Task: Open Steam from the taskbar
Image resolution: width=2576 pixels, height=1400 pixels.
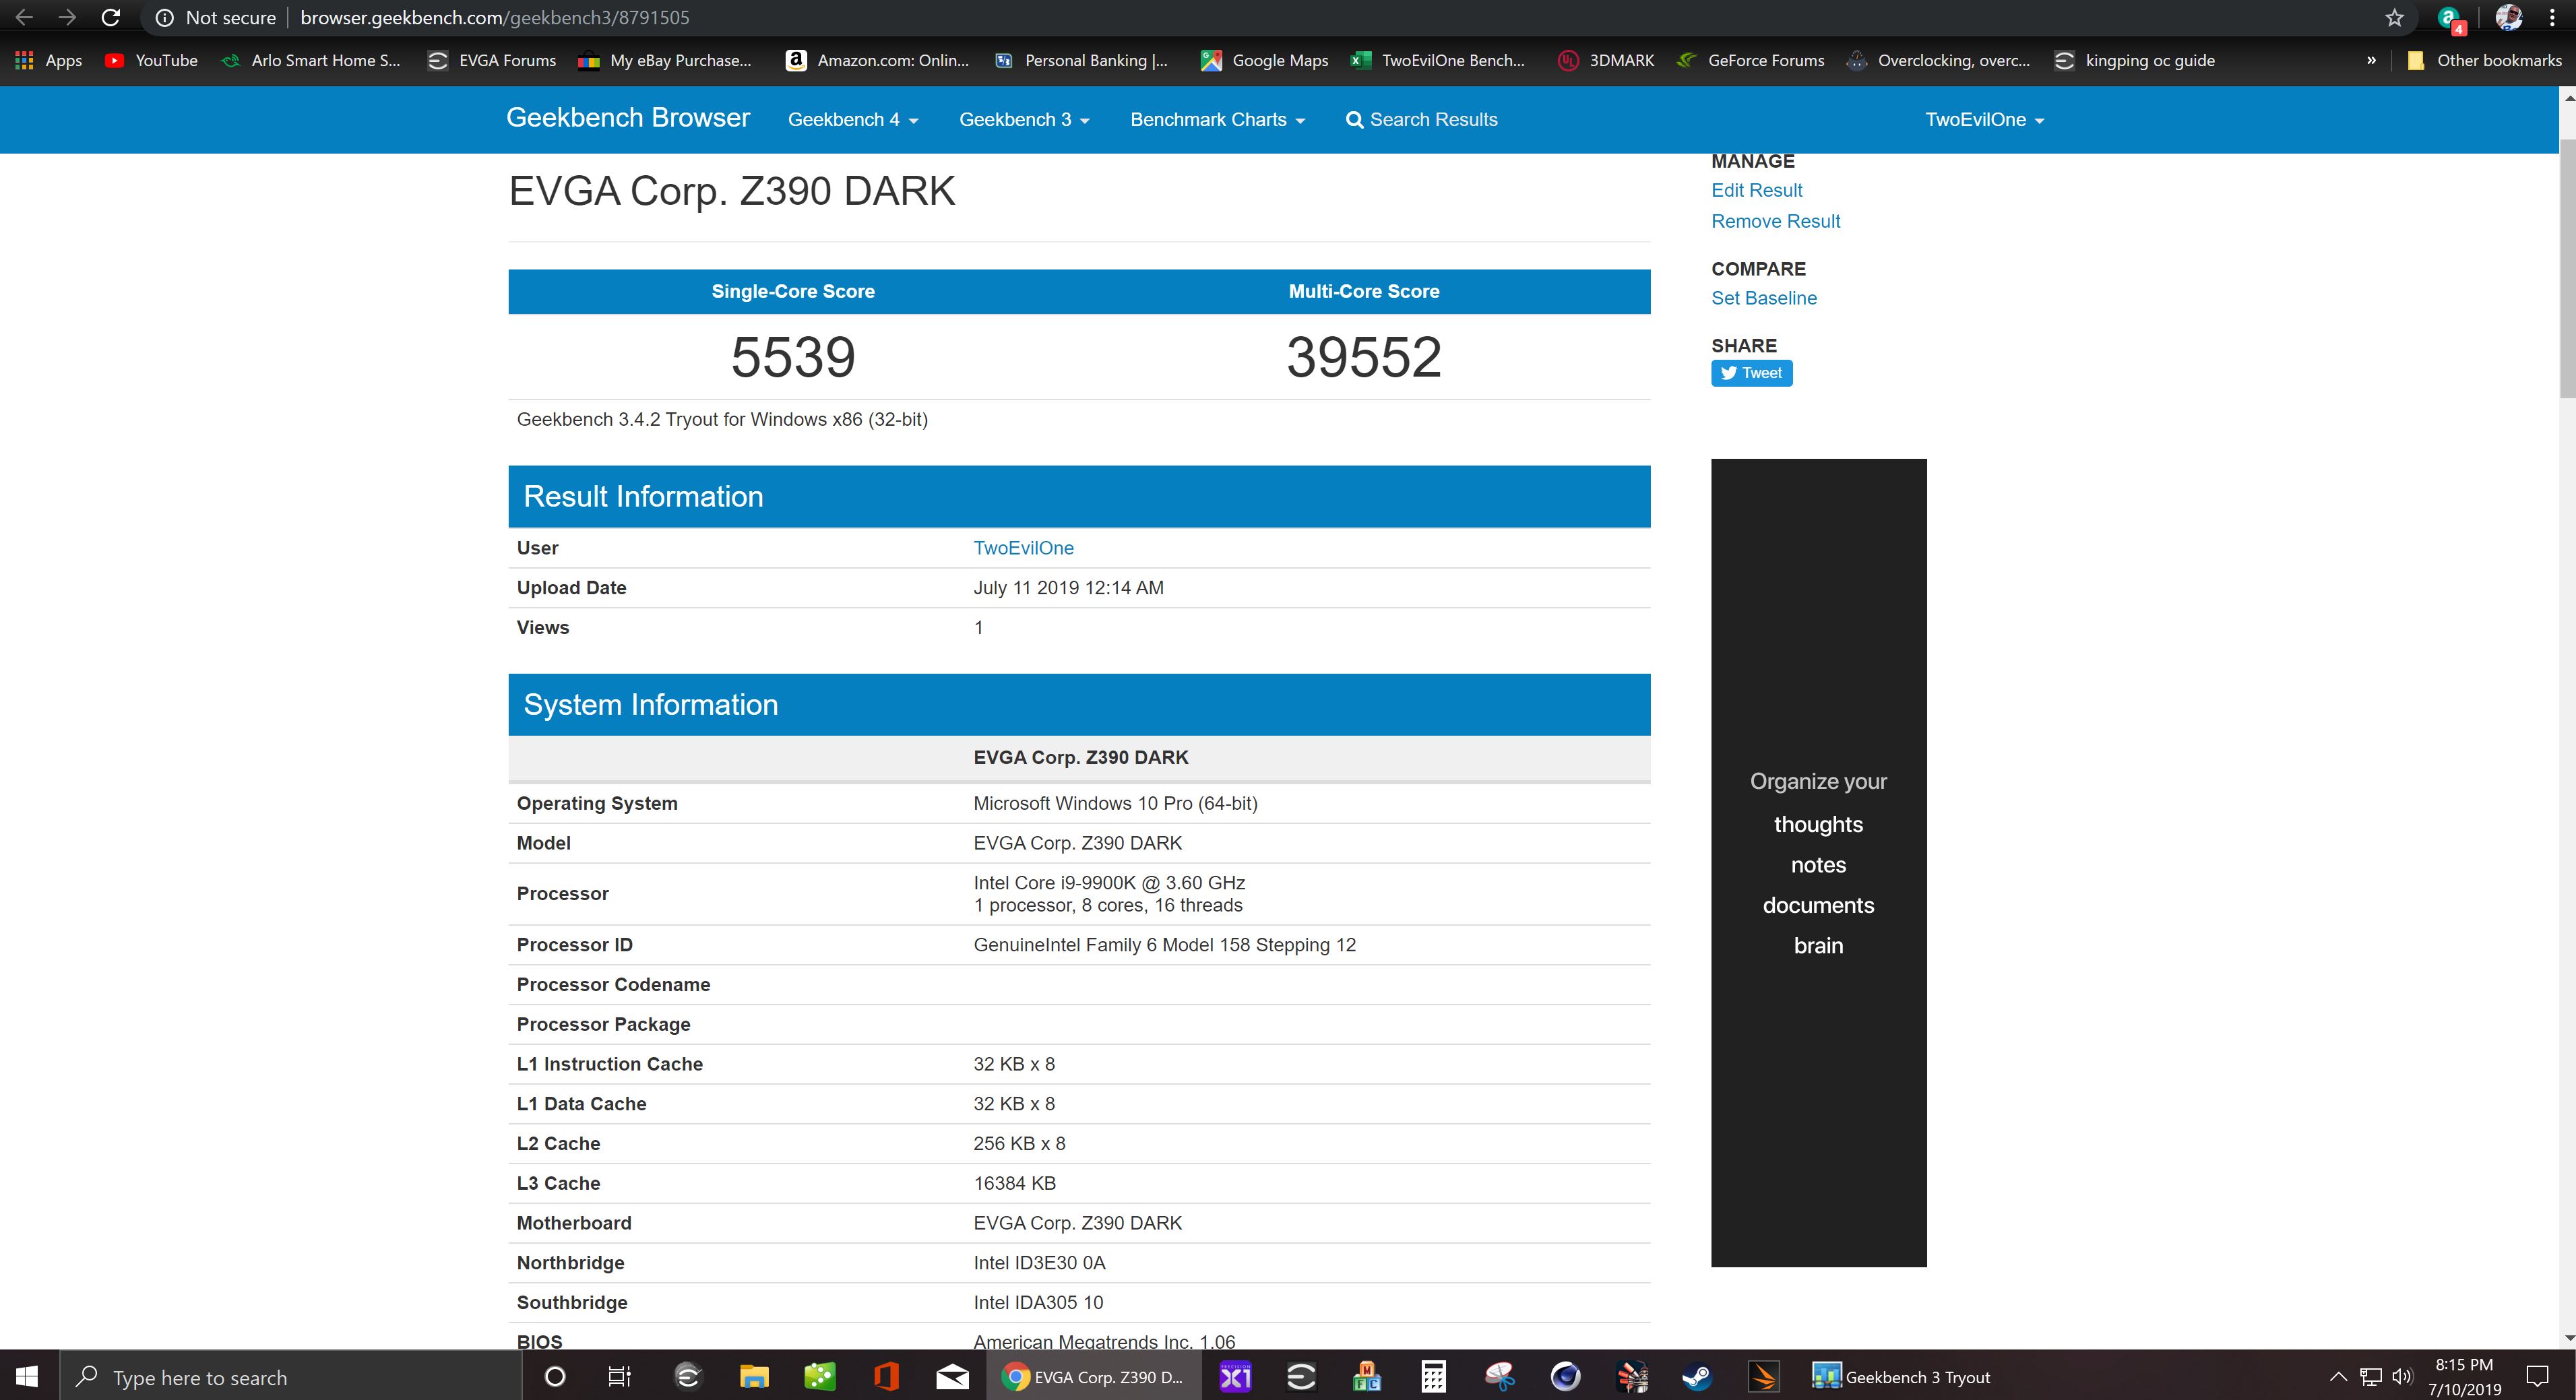Action: pyautogui.click(x=1696, y=1377)
